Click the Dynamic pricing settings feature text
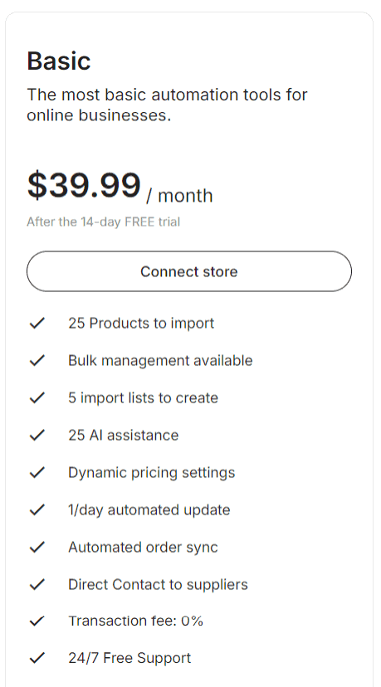The width and height of the screenshot is (381, 687). point(152,473)
